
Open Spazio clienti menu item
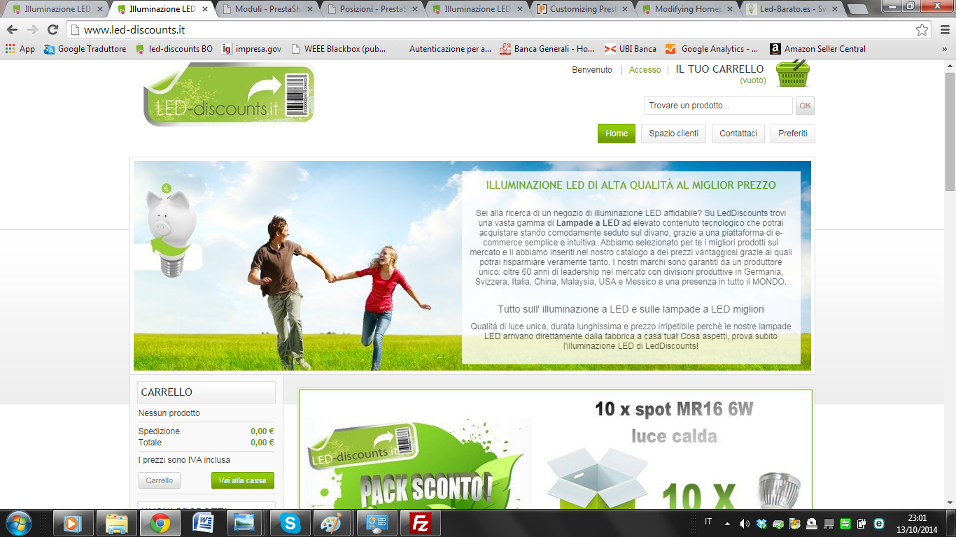coord(674,134)
